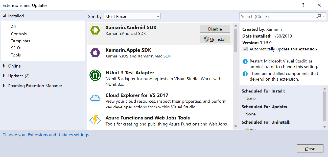328x157 pixels.
Task: Click the Search (Ctrl+E) input field
Action: pos(277,16)
